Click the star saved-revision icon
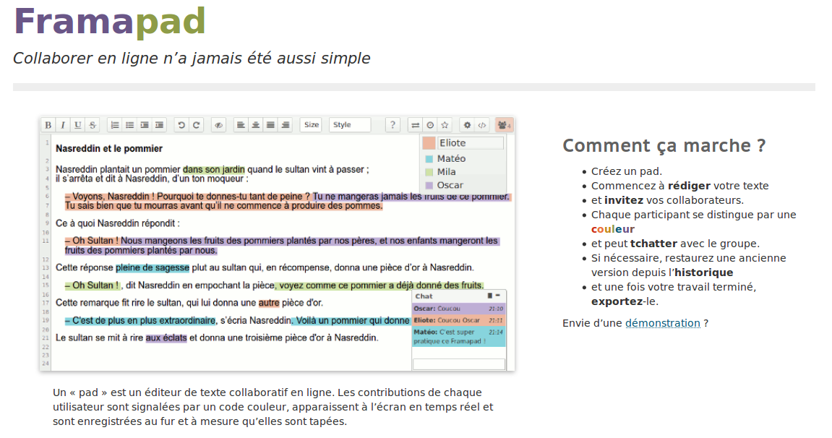 point(445,125)
